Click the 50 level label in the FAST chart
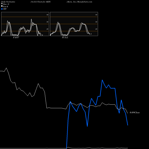 pos(47,22)
